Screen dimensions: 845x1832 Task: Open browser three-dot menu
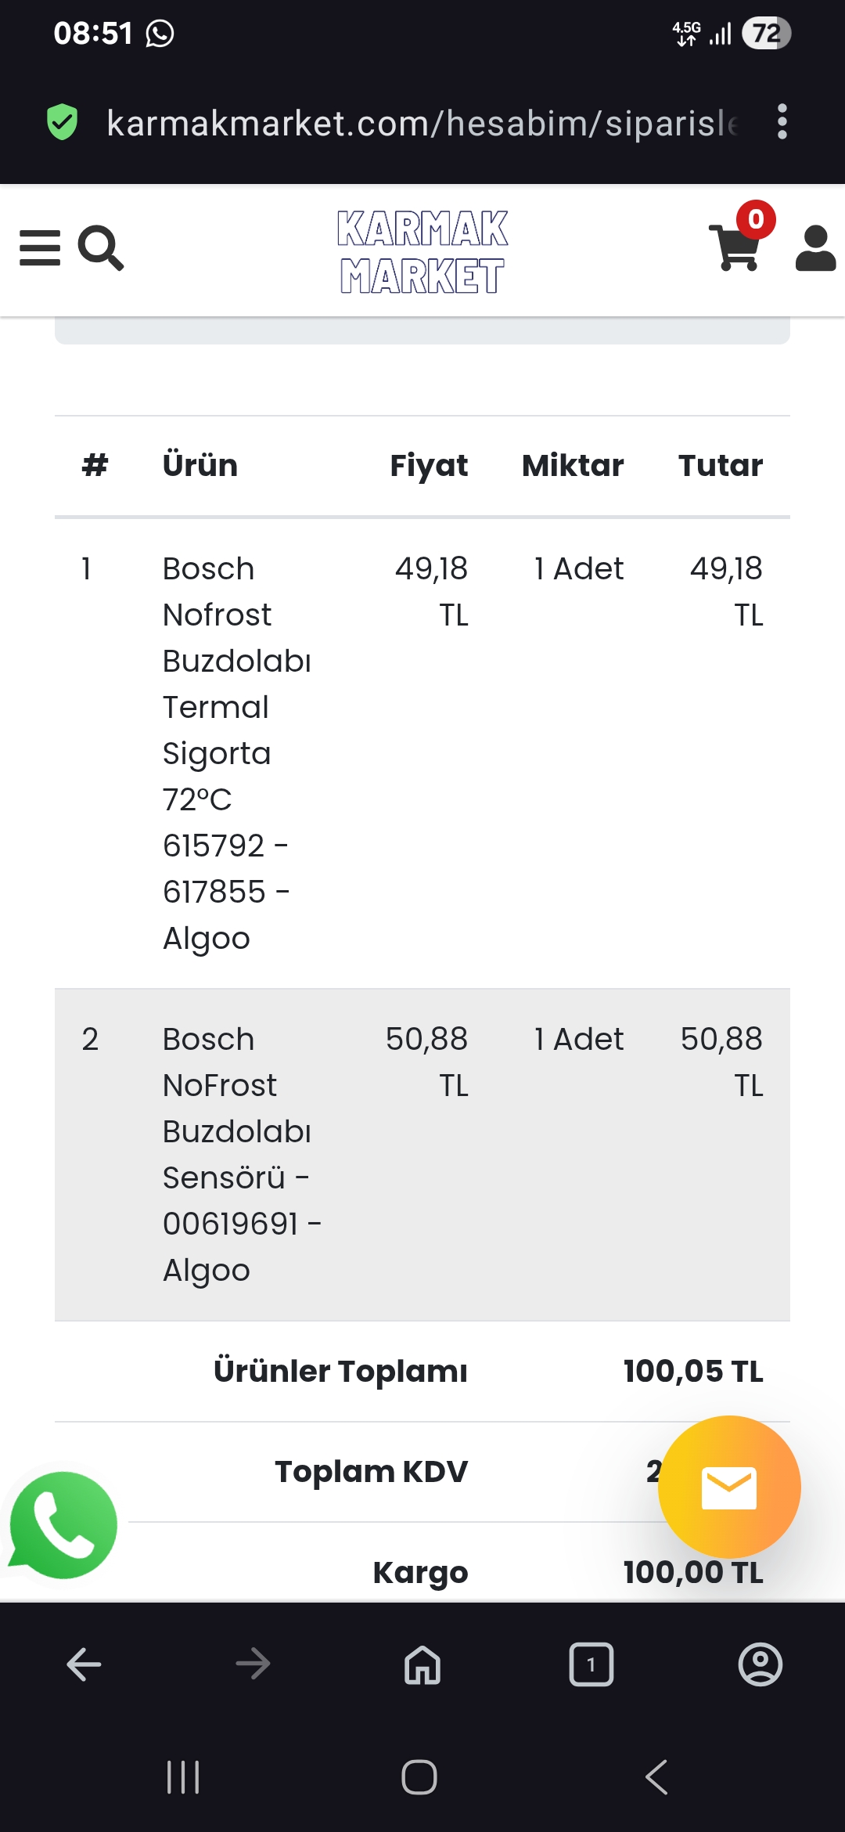782,122
